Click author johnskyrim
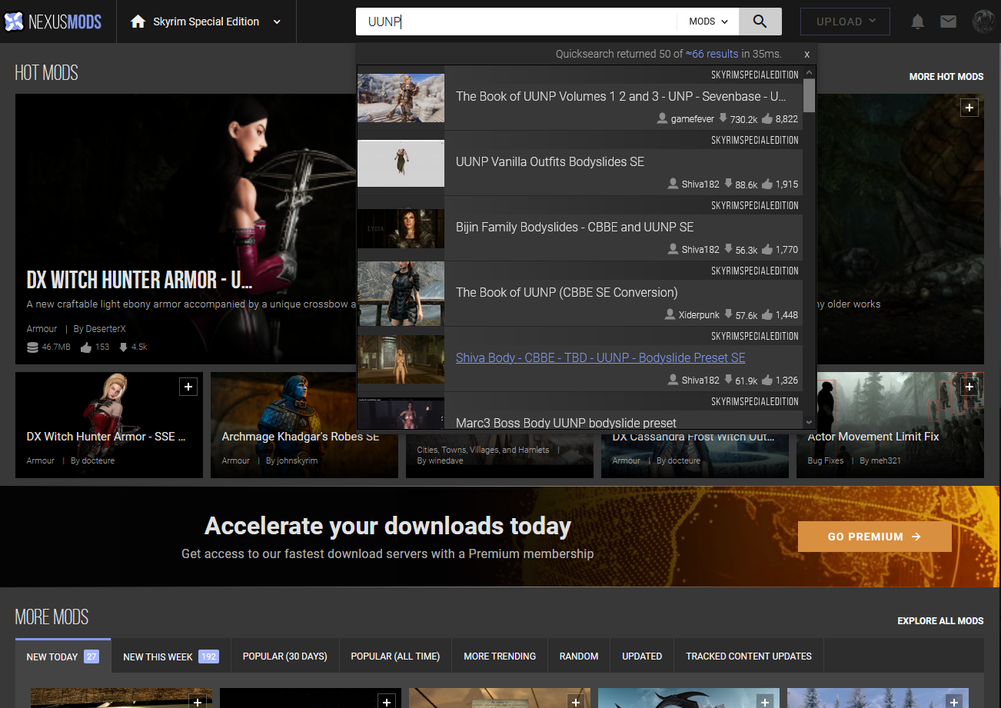Viewport: 1001px width, 708px height. (x=298, y=460)
